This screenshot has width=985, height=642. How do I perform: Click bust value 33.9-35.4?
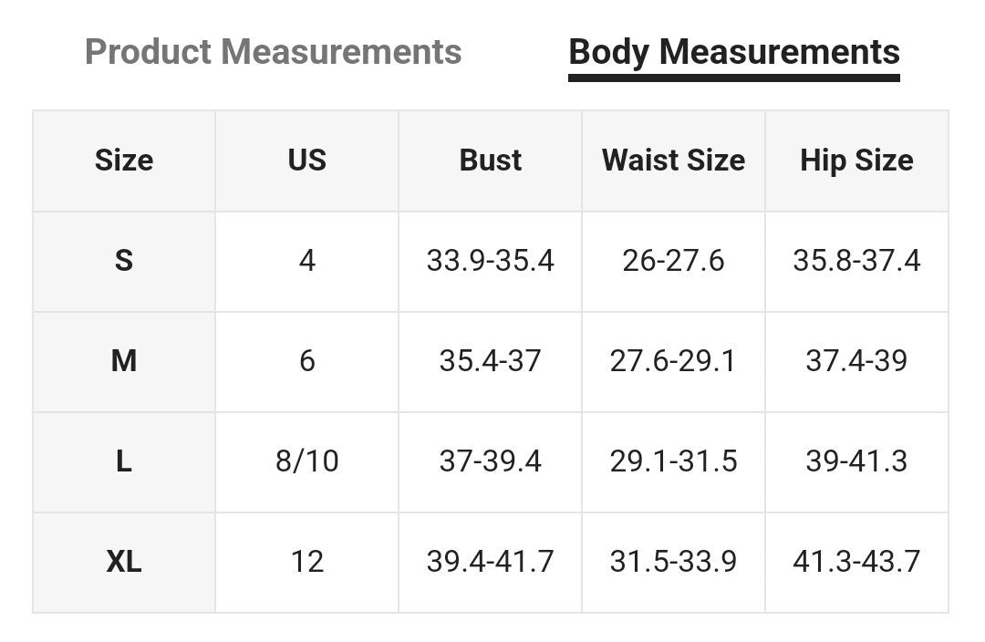point(491,261)
